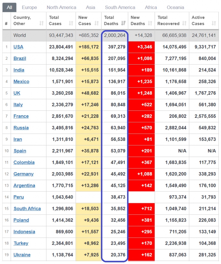
Task: Switch to the Europe tab
Action: click(x=29, y=7)
